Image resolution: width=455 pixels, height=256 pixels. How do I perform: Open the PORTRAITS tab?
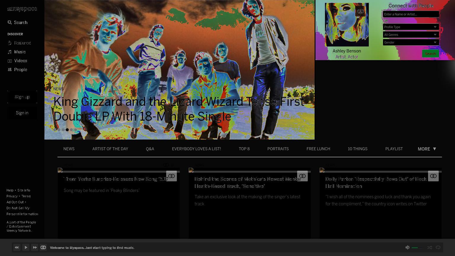click(x=278, y=149)
